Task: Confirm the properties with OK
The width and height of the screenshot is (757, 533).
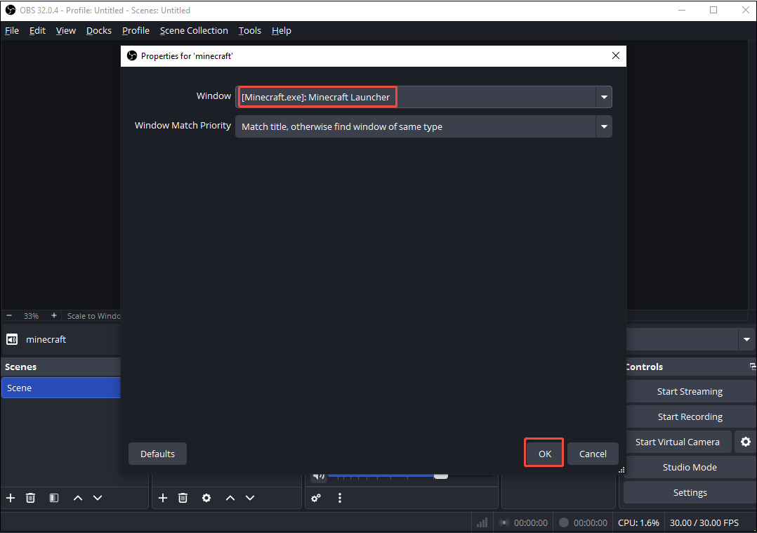Action: tap(544, 453)
